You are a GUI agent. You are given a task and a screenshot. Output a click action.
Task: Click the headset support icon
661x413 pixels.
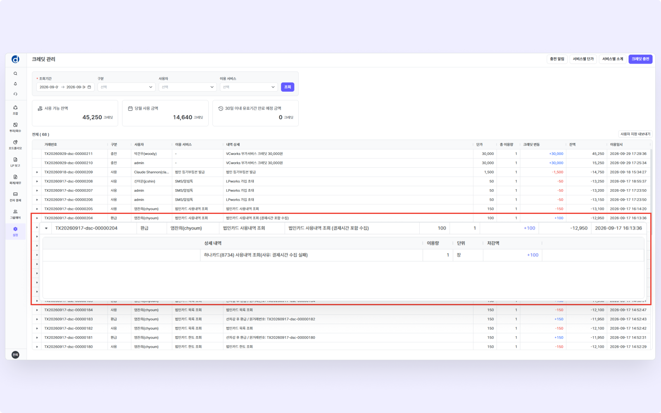[x=15, y=94]
